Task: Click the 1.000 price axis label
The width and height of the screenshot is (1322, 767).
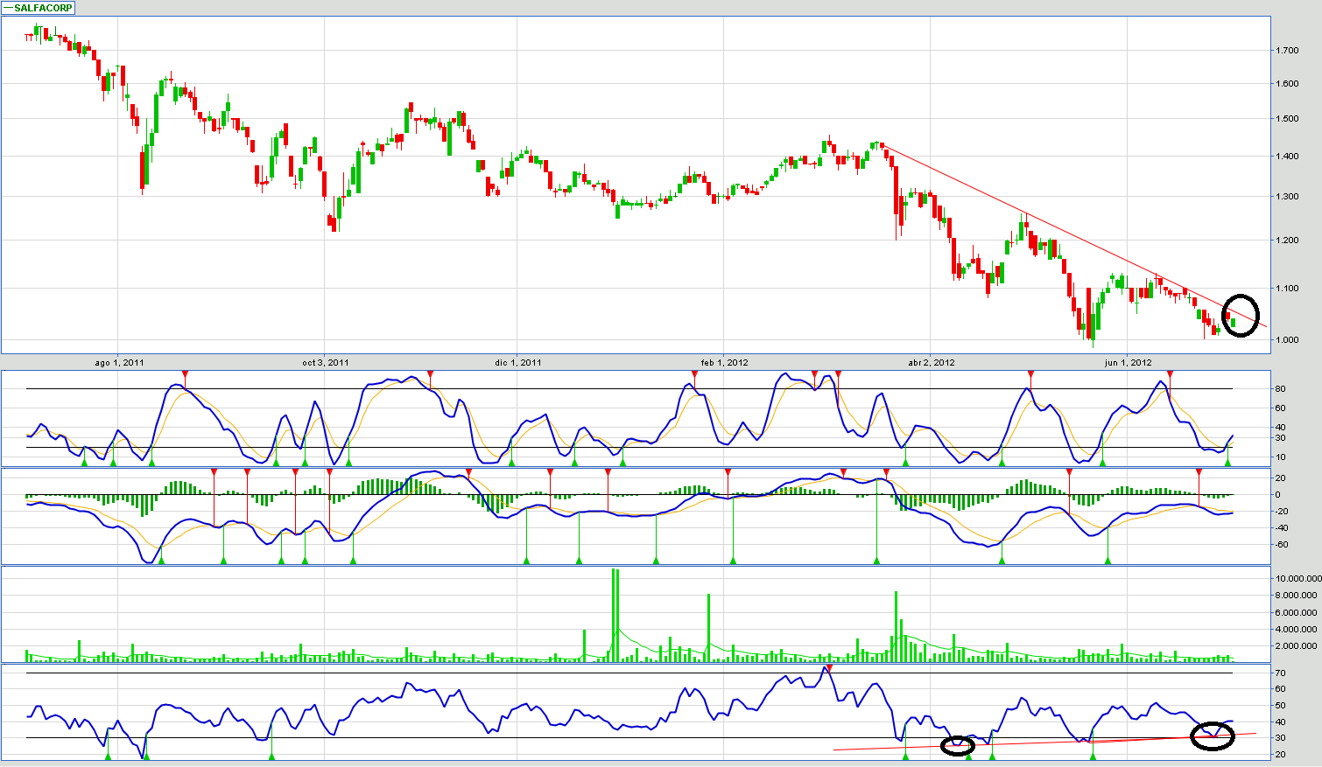Action: point(1286,340)
